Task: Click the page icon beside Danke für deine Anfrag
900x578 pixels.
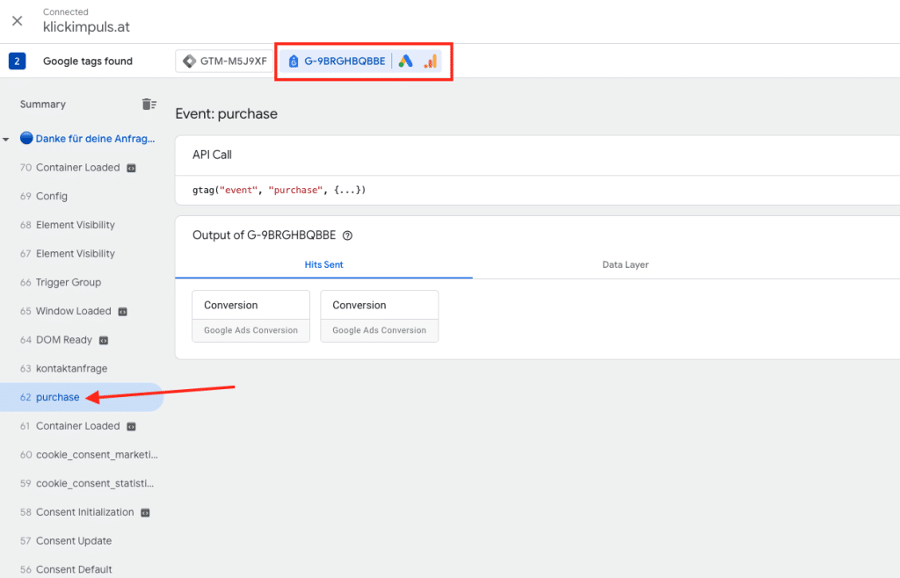Action: click(x=26, y=138)
